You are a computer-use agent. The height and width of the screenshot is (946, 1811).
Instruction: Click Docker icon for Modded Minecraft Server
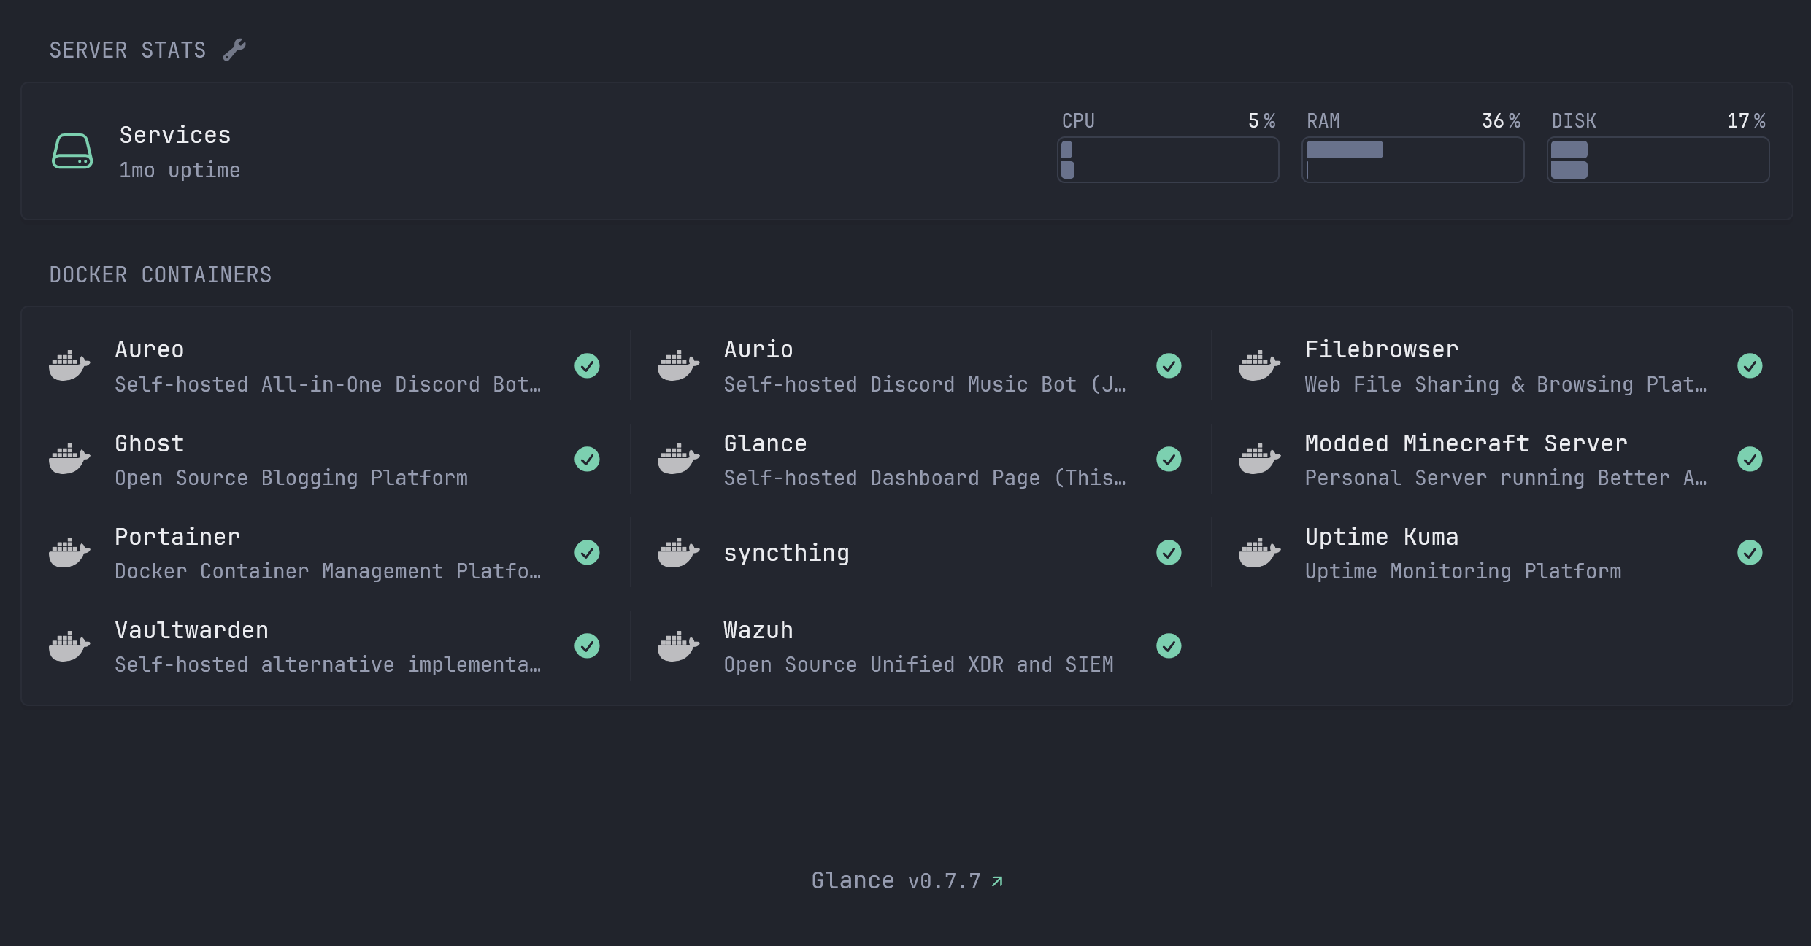(1259, 459)
